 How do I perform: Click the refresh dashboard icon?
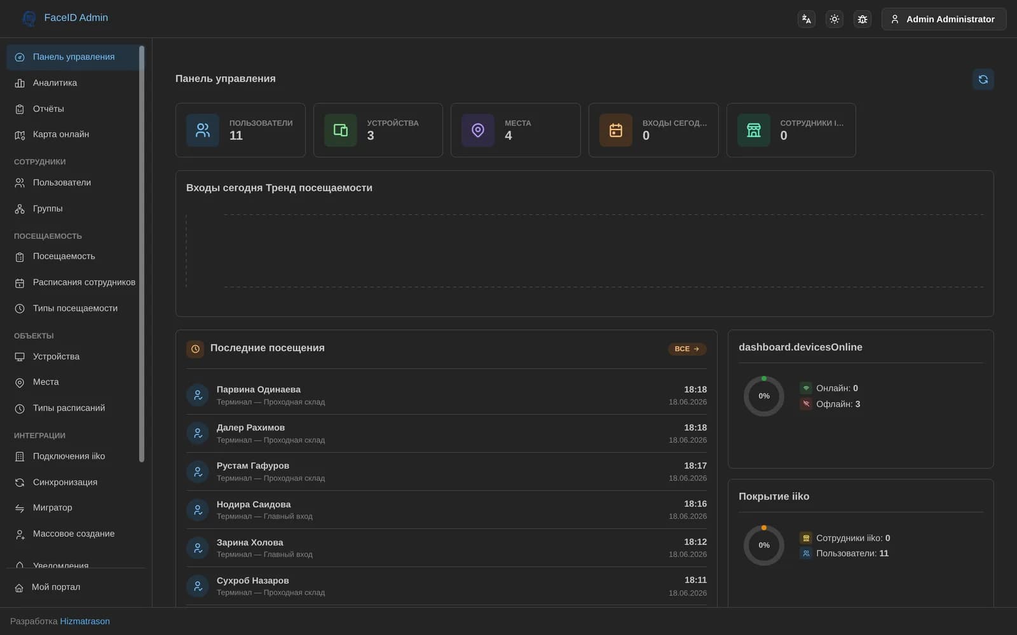click(983, 79)
